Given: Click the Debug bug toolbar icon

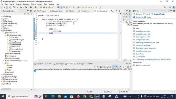Looking at the screenshot, I should pyautogui.click(x=21, y=7).
